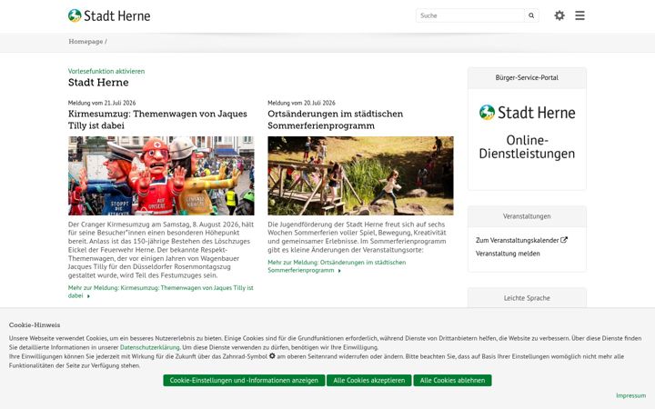Follow 'Mehr zur Meldung: Kirmesumzug' link
The width and height of the screenshot is (655, 409).
160,292
